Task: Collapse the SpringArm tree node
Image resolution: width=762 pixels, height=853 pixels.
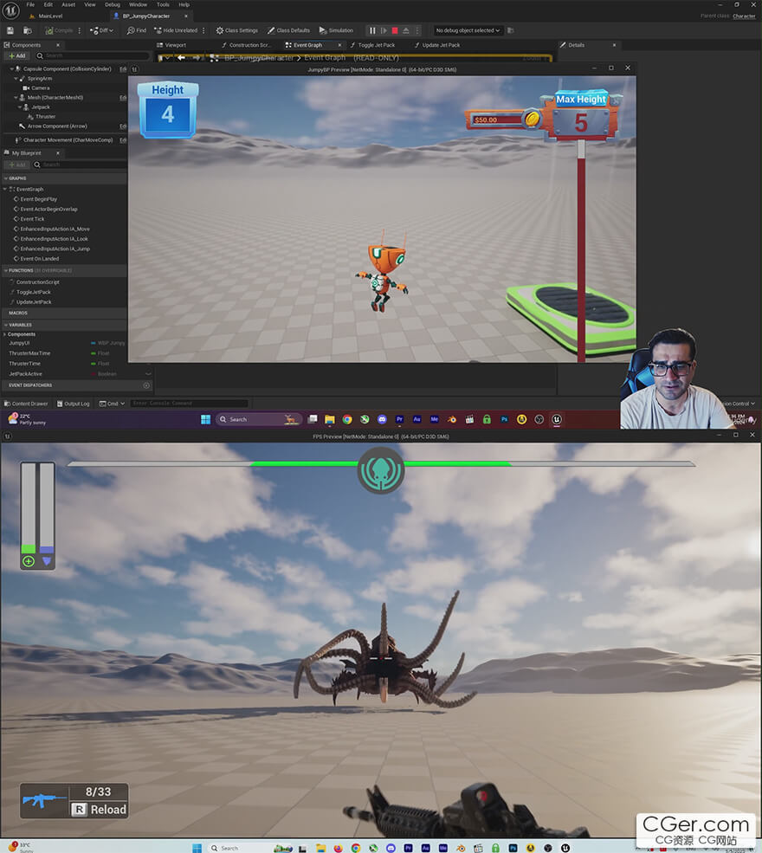Action: 16,78
